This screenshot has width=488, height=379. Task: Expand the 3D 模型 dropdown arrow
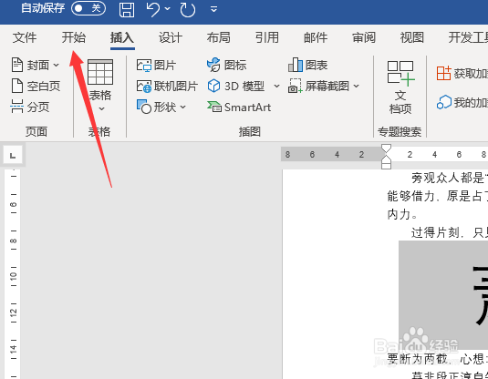click(276, 86)
